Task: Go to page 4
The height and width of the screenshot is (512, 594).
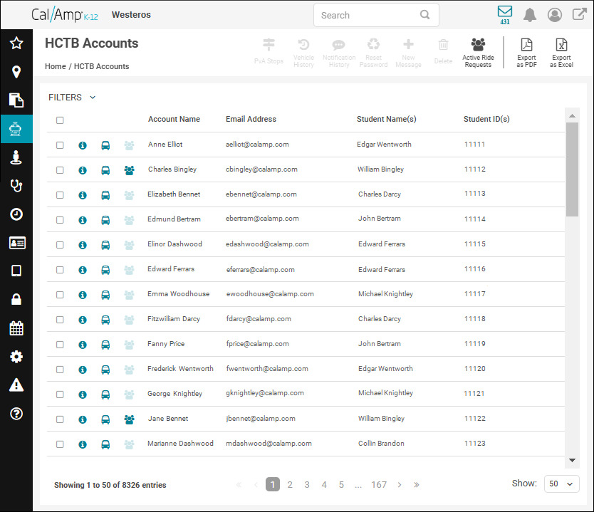Action: pyautogui.click(x=324, y=485)
